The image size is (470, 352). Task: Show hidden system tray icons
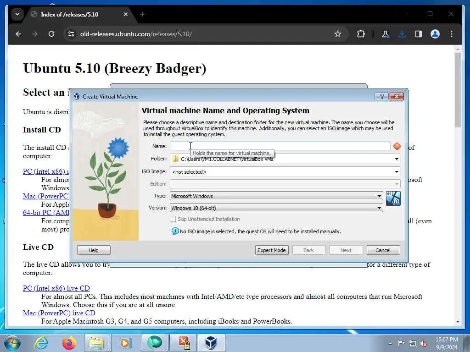tap(390, 343)
